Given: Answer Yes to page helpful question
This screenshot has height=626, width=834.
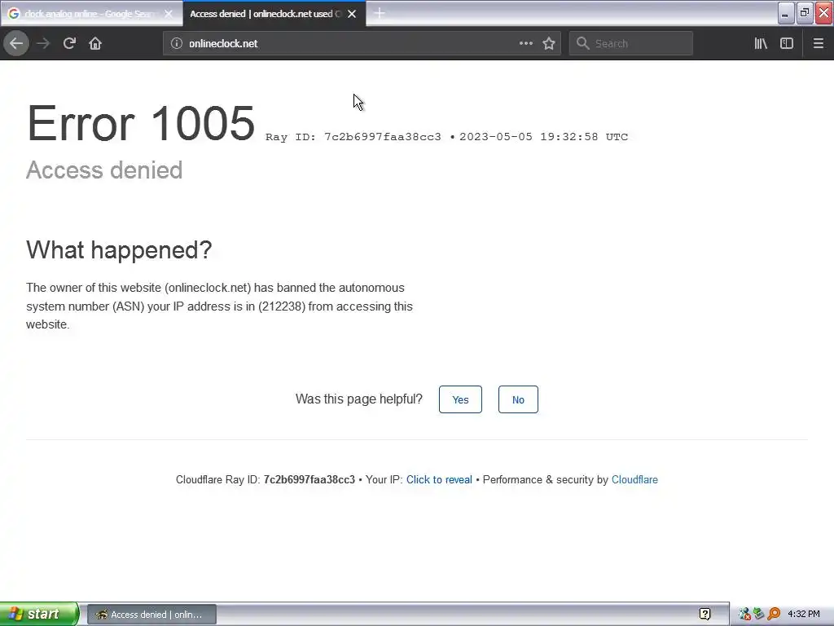Looking at the screenshot, I should (x=461, y=399).
